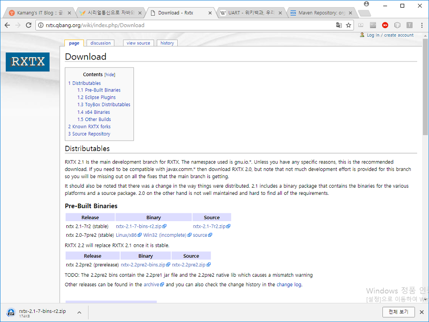This screenshot has width=429, height=322.
Task: Click the red circular extension icon
Action: (385, 25)
